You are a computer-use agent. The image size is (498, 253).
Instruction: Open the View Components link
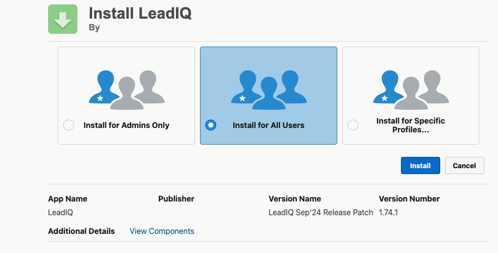(162, 231)
